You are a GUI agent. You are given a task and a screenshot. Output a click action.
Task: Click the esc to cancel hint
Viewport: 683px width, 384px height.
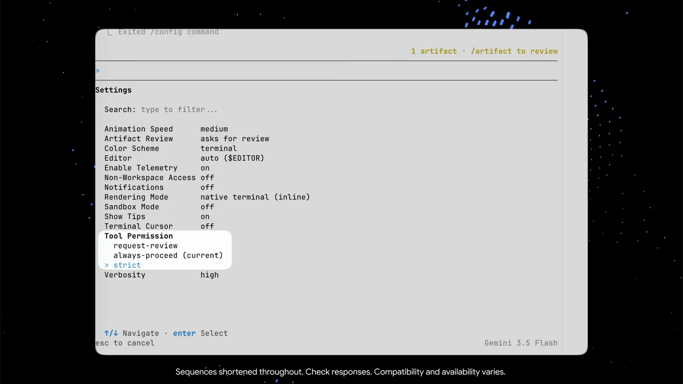[x=125, y=343]
